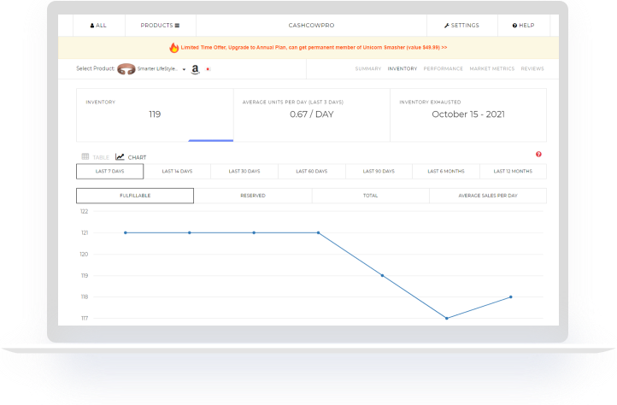Switch to the INVENTORY tab
617x405 pixels.
[x=403, y=68]
